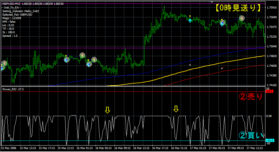Click orange close arrow right of 15 Mar 21:15 entry
The height and width of the screenshot is (152, 279).
(x=82, y=56)
